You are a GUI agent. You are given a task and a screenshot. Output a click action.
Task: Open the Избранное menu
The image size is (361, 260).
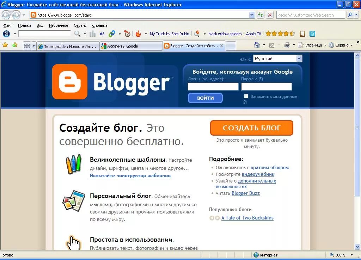59,25
